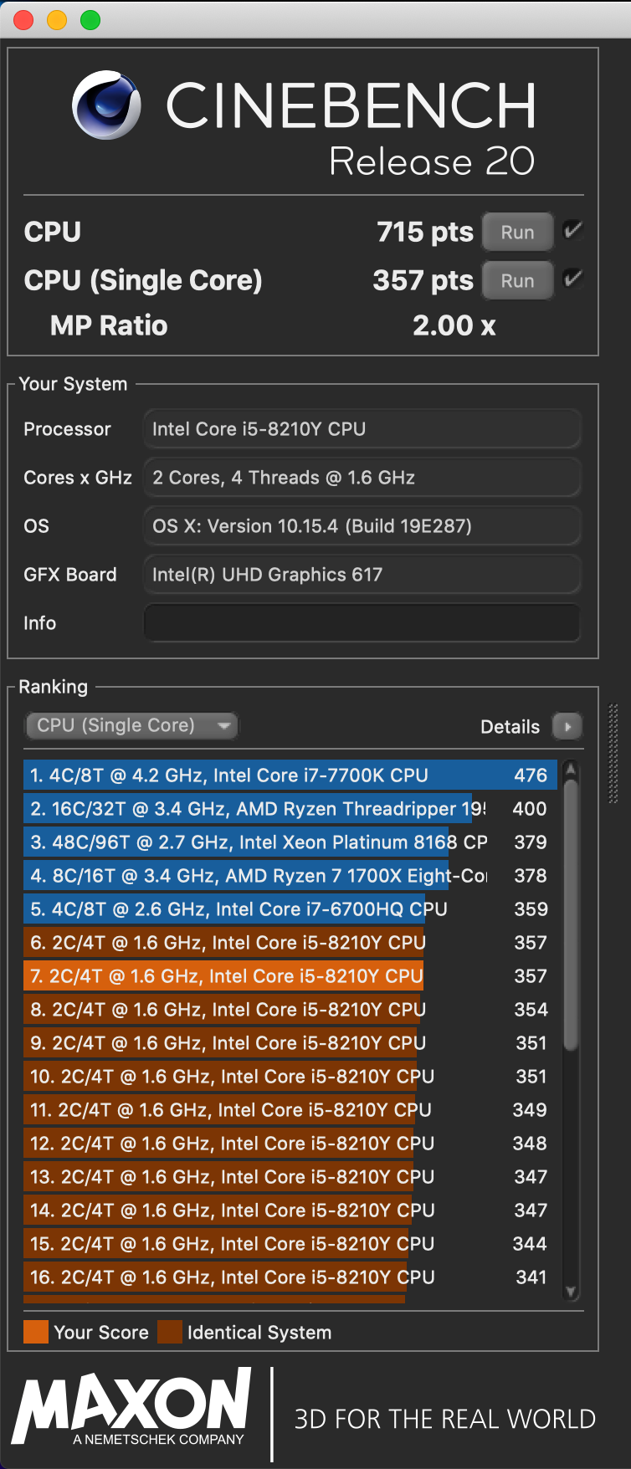Select ranking row 6 scoring 357
The image size is (631, 1469).
290,943
